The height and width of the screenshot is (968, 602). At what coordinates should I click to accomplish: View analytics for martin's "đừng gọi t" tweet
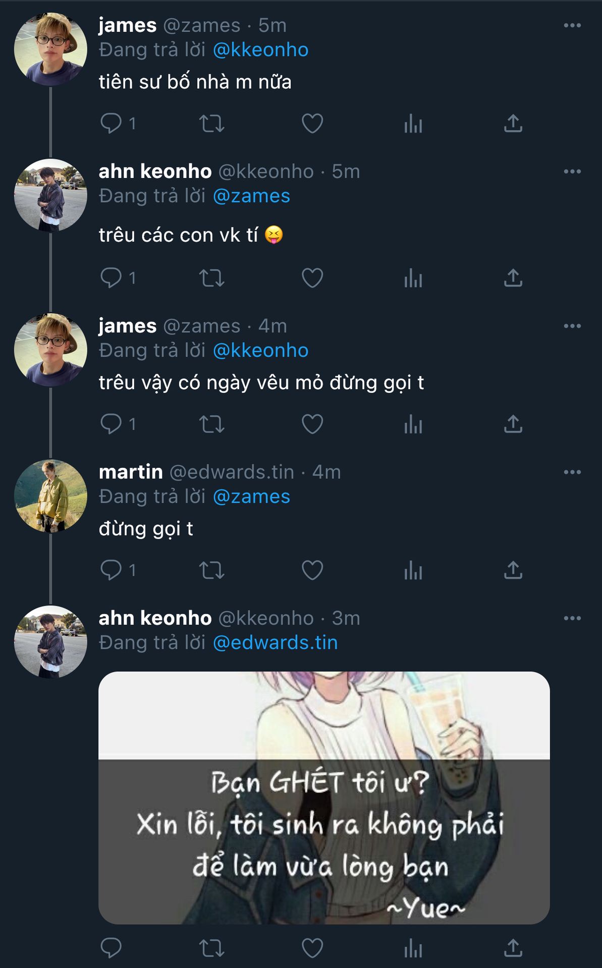point(413,570)
